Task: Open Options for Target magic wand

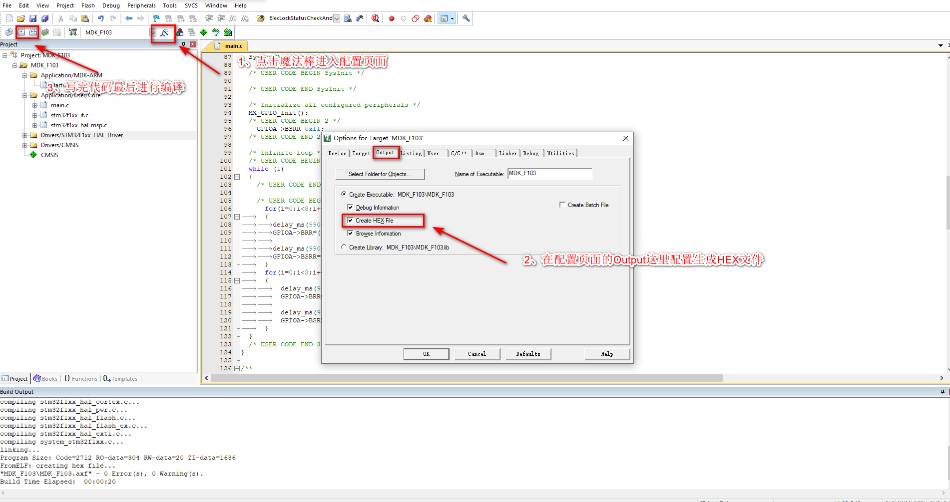Action: 164,32
